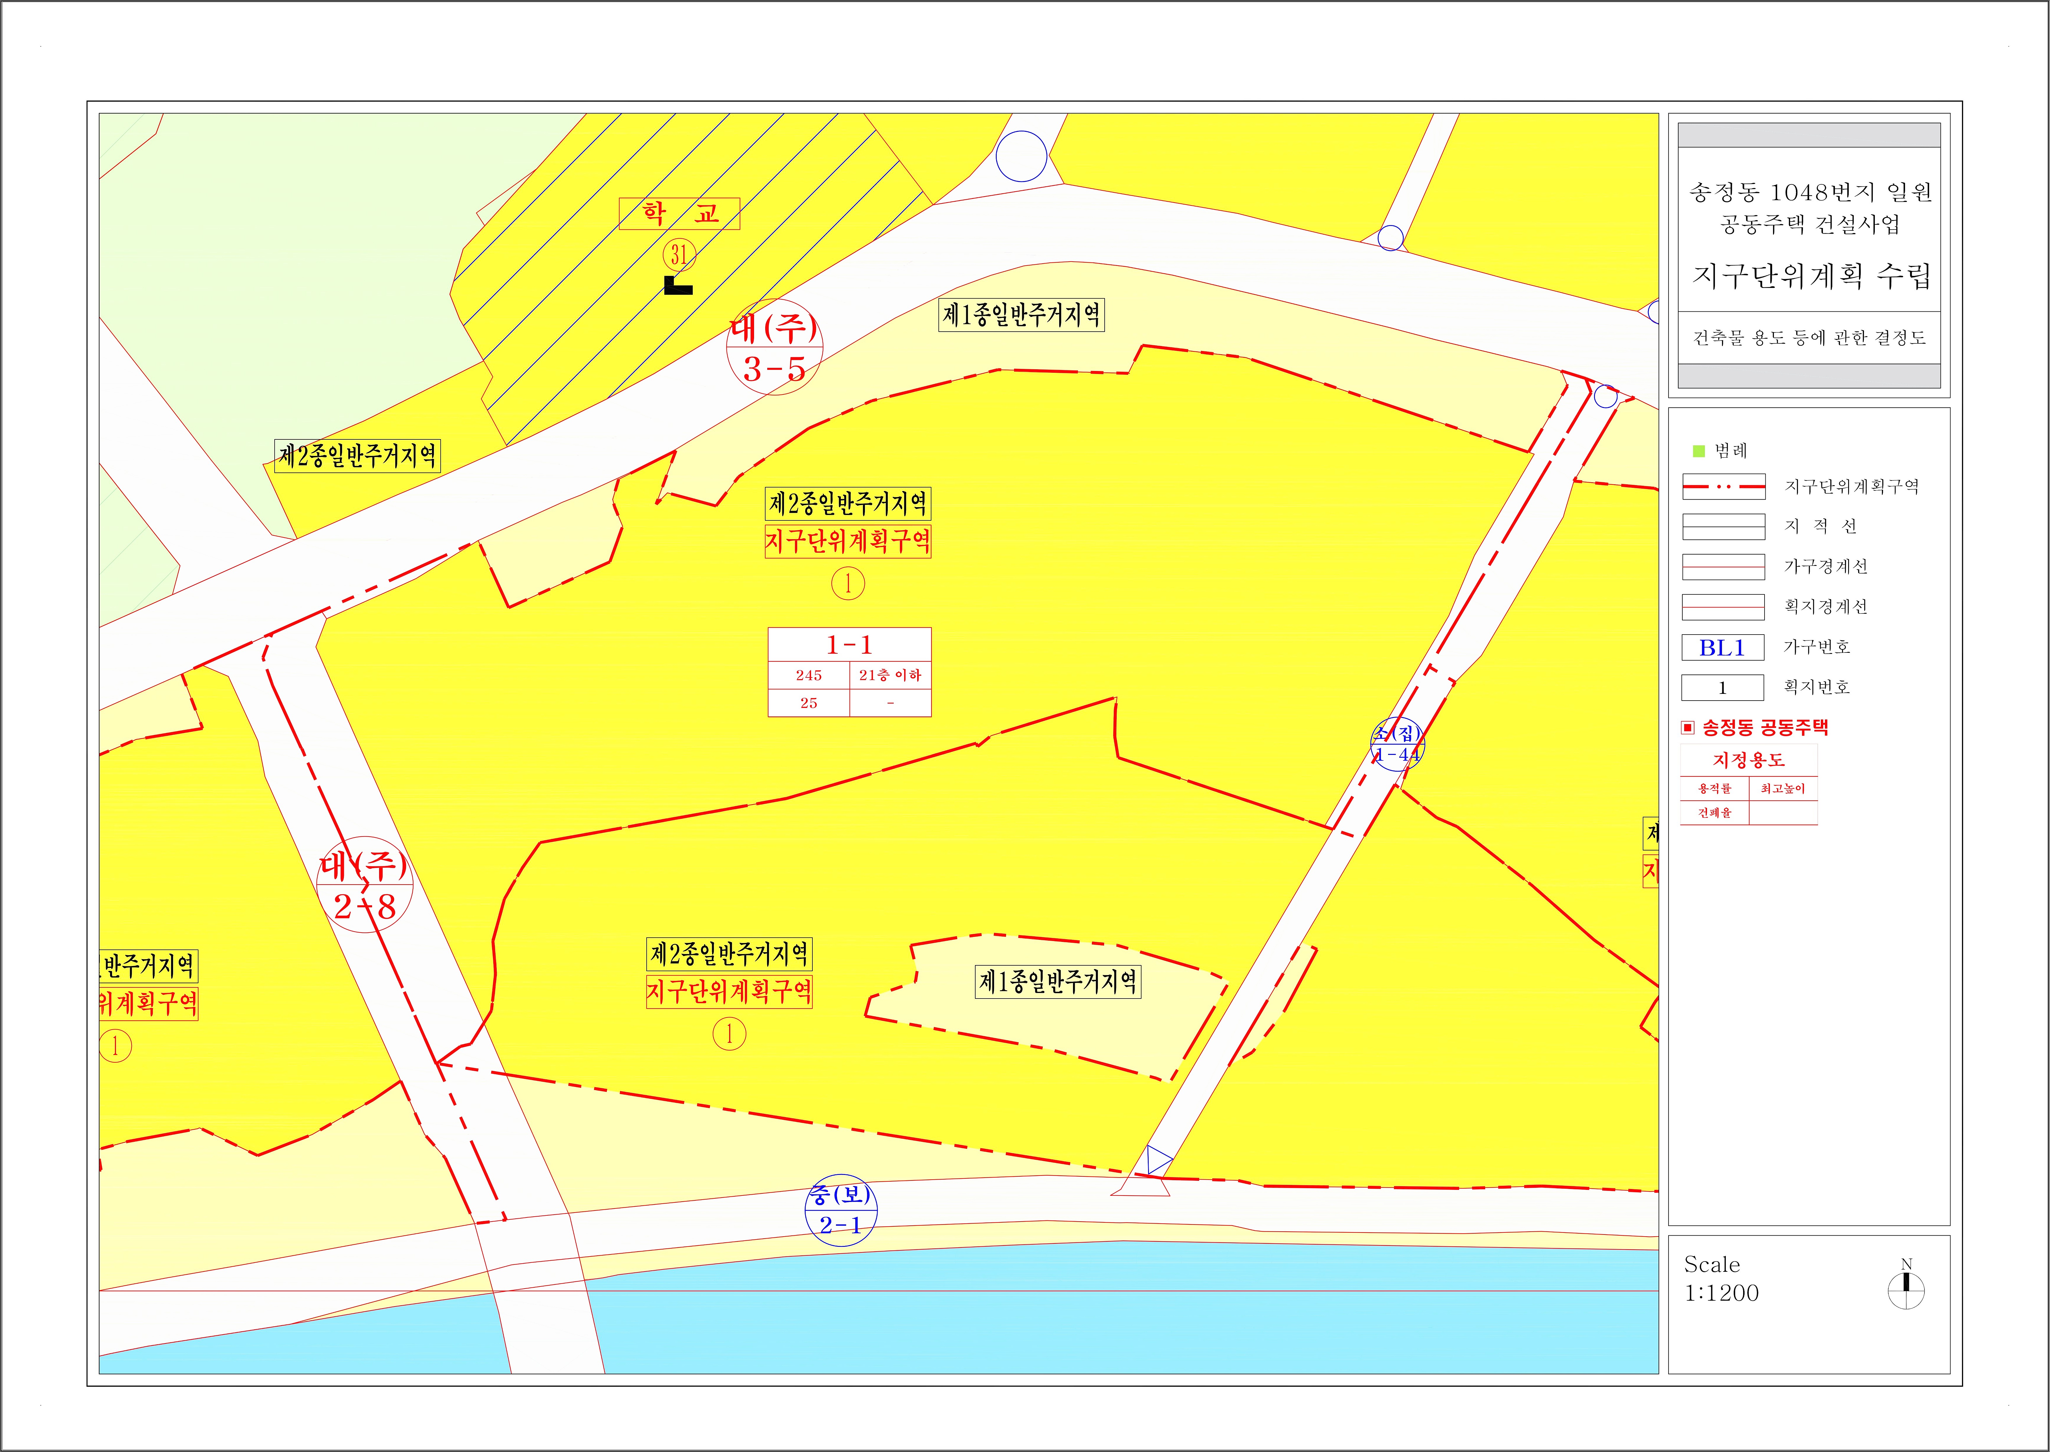Click the circled number 31 symbol

click(679, 255)
